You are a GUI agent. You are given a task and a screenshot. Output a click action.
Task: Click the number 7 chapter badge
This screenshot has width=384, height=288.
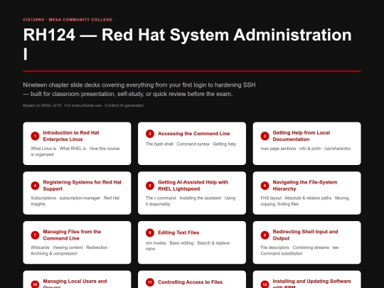point(35,235)
